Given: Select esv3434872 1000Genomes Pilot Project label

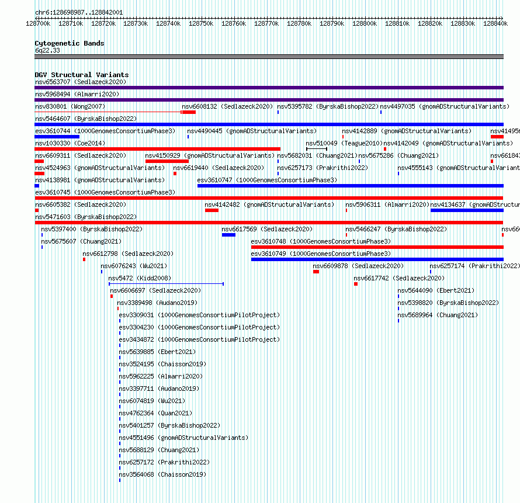Looking at the screenshot, I should pyautogui.click(x=199, y=339).
